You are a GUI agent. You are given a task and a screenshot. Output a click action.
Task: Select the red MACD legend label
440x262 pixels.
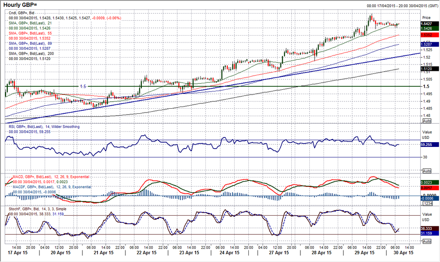(51, 177)
